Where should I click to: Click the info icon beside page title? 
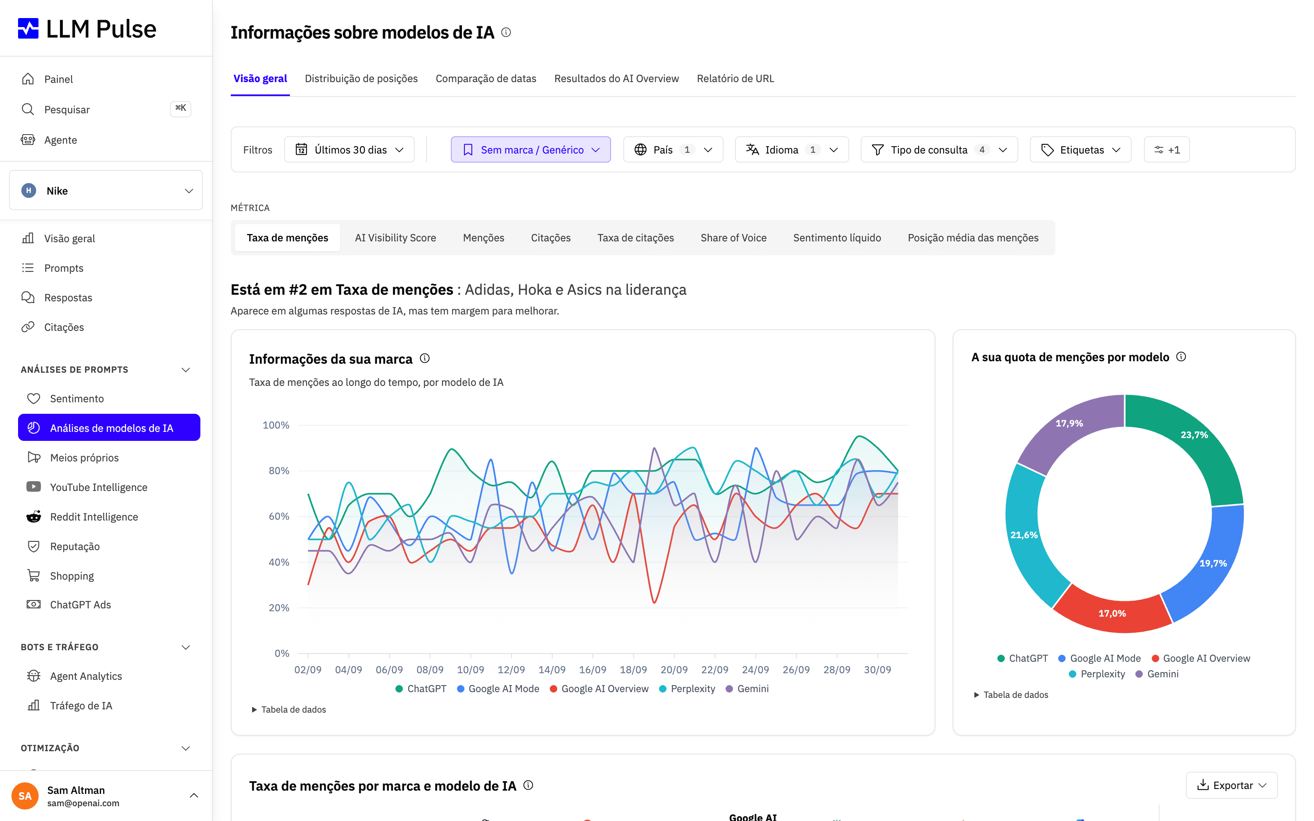[506, 32]
